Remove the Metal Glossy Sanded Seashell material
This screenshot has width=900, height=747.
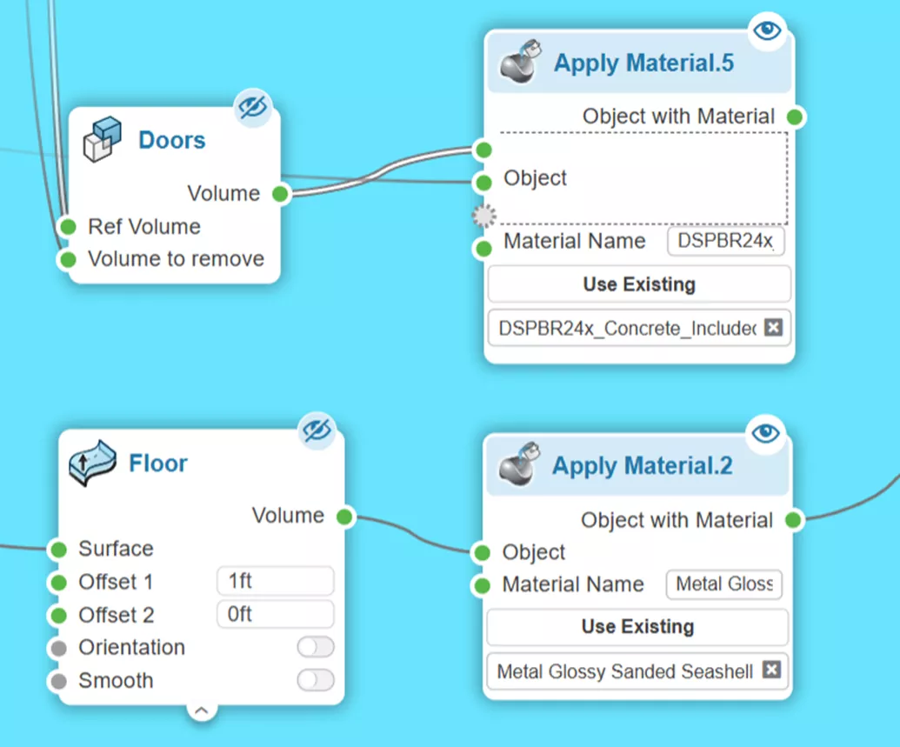(771, 670)
